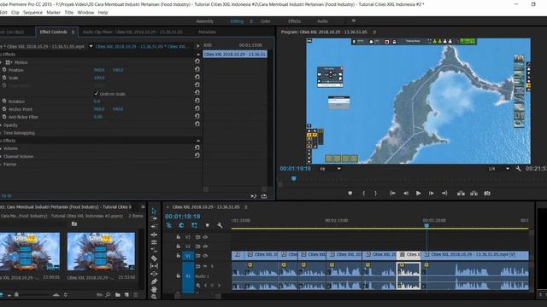547x307 pixels.
Task: Switch to the Color workspace
Action: pos(266,21)
